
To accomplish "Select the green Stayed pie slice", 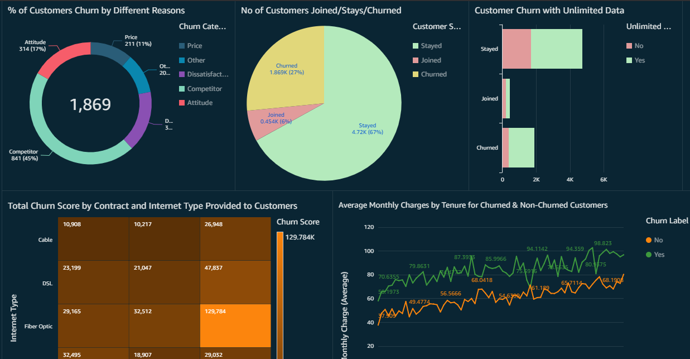I will (357, 112).
